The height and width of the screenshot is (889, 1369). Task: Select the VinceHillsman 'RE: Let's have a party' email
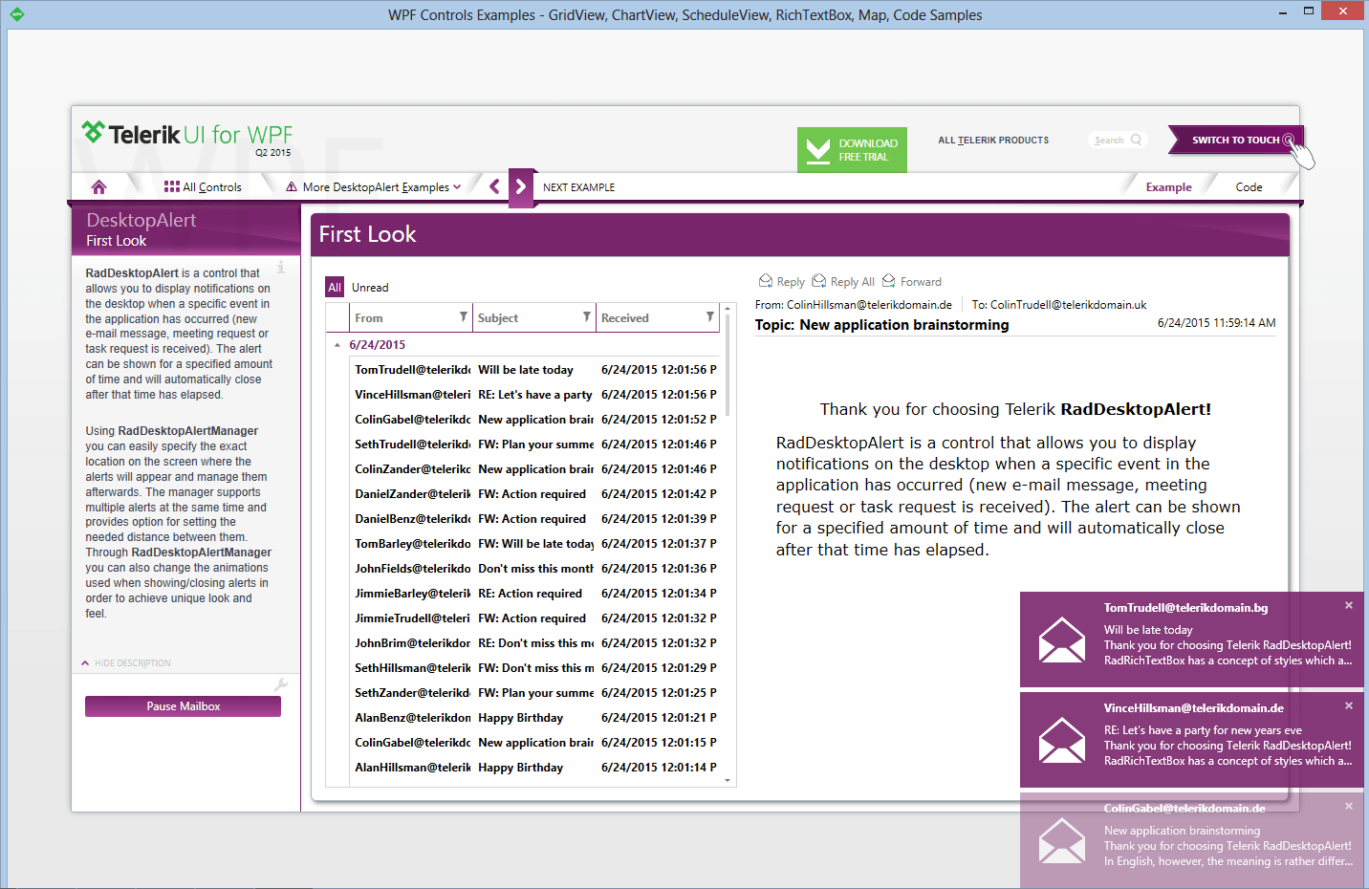click(x=534, y=395)
